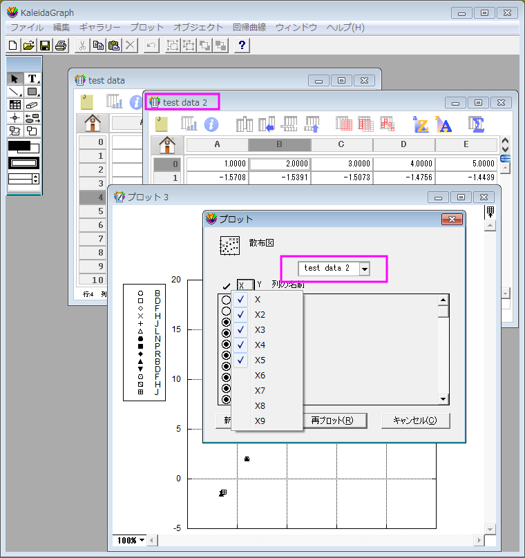This screenshot has height=558, width=525.
Task: Click the blue info icon in test data 2
Action: click(x=211, y=124)
